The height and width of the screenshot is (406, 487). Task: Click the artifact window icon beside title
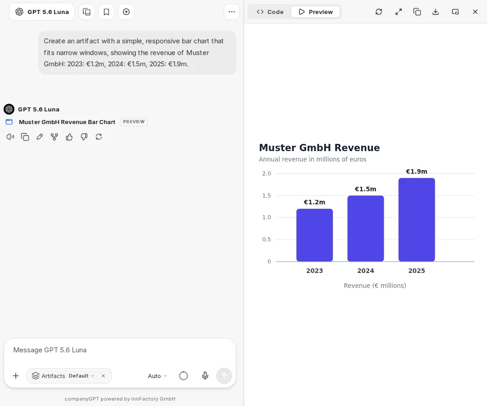click(9, 122)
